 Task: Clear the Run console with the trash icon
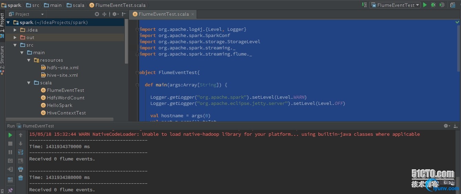point(21,178)
